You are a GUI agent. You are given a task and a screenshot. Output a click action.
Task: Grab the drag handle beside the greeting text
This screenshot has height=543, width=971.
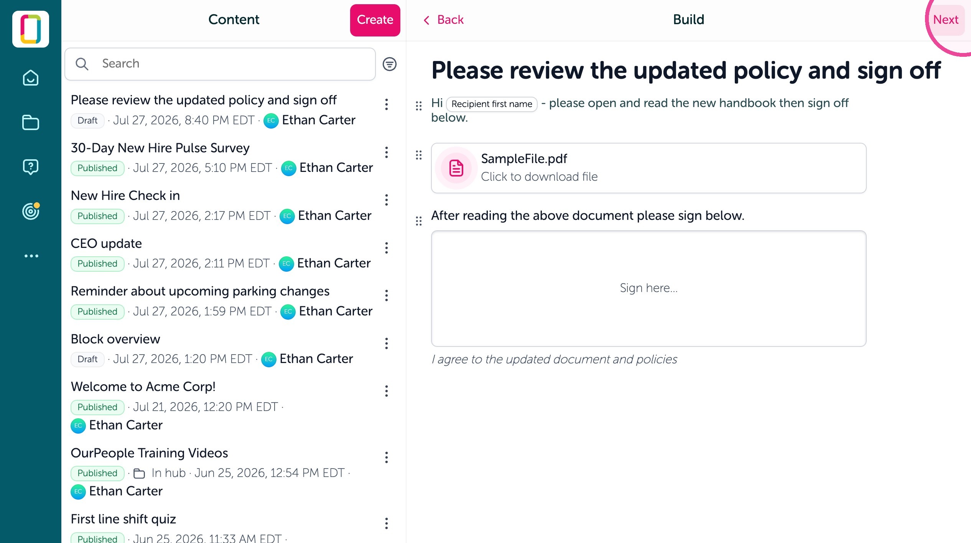419,106
